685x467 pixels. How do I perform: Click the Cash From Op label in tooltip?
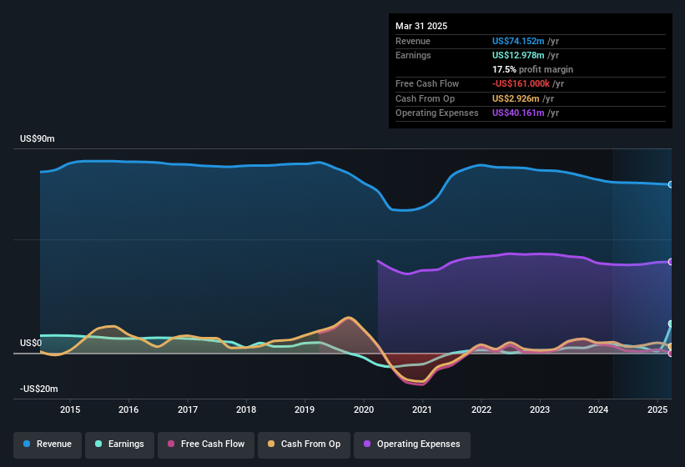pos(425,98)
